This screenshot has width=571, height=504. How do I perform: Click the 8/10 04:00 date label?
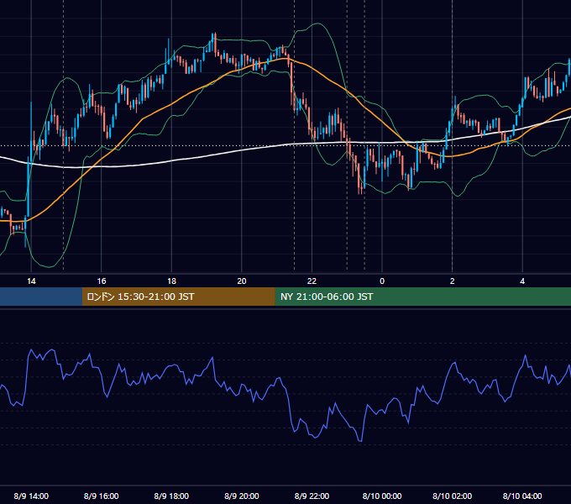pos(522,496)
